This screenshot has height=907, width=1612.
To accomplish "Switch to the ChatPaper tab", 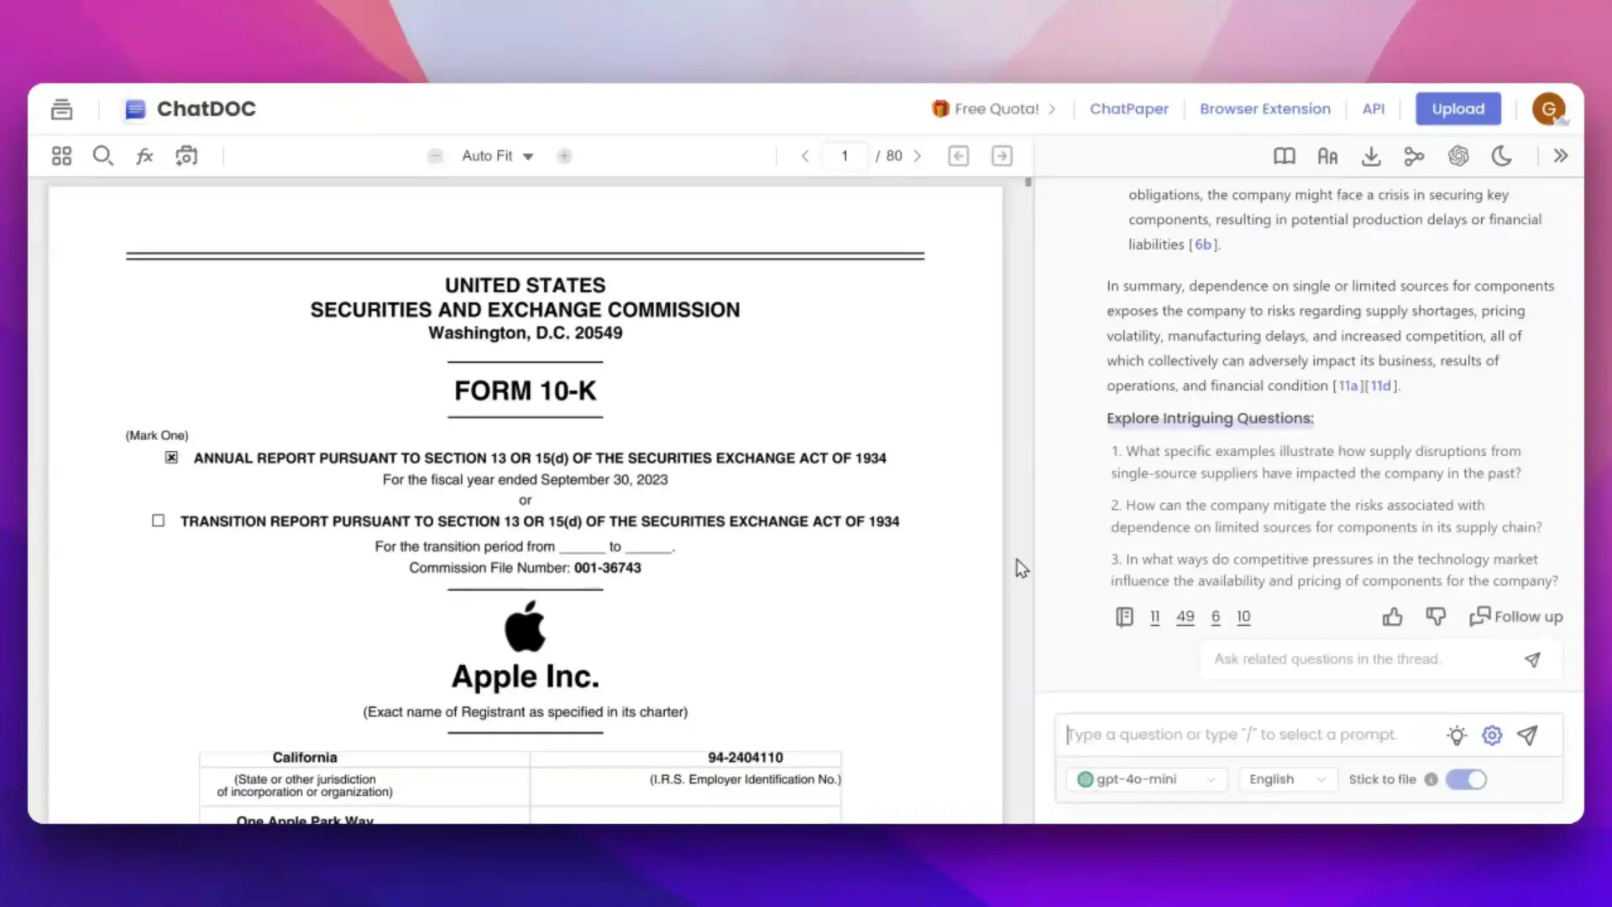I will pyautogui.click(x=1128, y=108).
